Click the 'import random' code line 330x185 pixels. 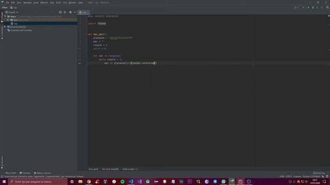97,24
